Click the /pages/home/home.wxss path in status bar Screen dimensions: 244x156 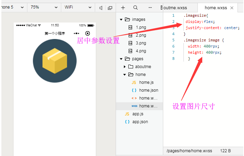pyautogui.click(x=189, y=151)
